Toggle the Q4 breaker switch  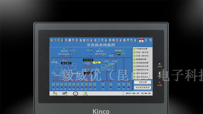tap(107, 61)
